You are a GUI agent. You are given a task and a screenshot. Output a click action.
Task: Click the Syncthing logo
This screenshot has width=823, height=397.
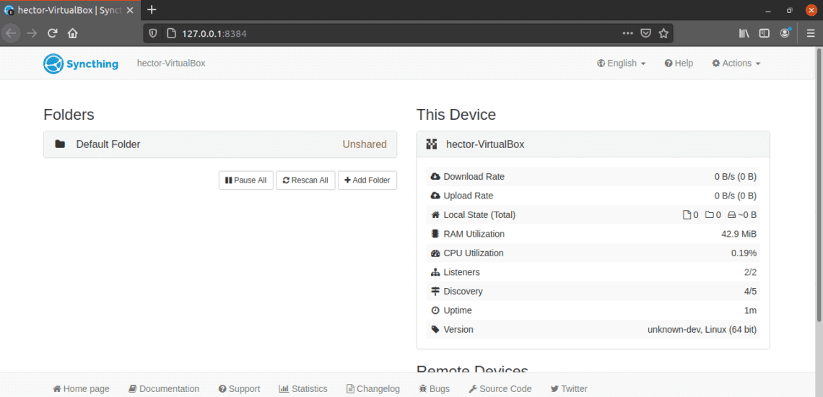click(81, 64)
